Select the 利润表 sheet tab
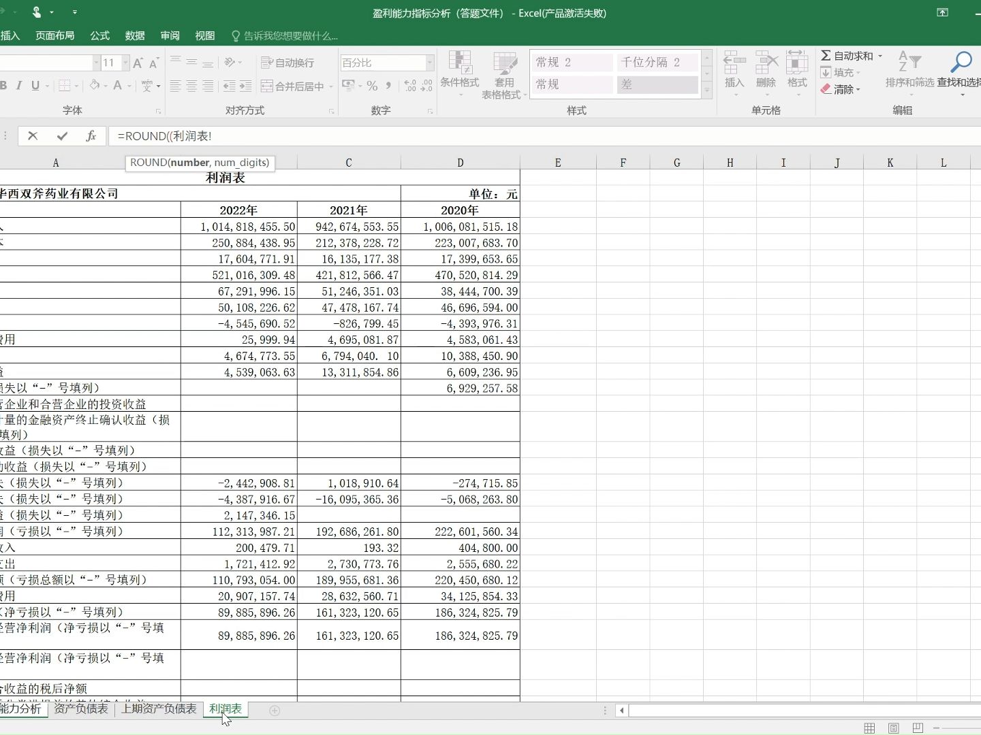Screen dimensions: 981x735 point(225,709)
